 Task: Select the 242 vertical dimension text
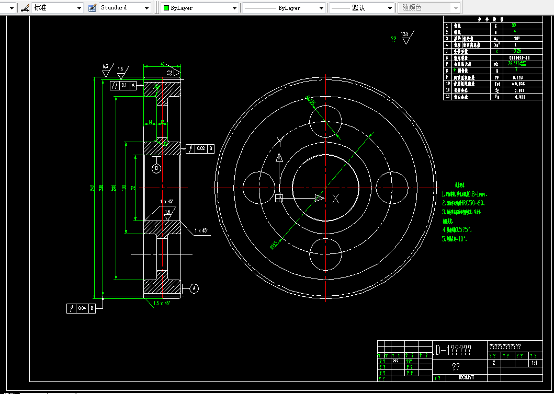pos(93,188)
